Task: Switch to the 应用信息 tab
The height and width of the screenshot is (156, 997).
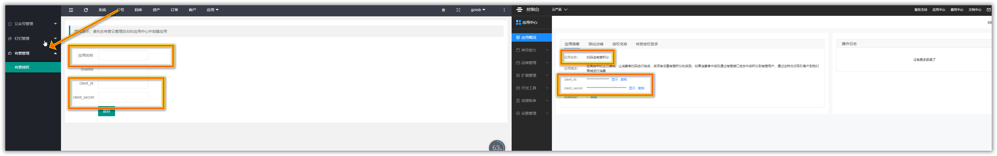Action: click(x=572, y=44)
